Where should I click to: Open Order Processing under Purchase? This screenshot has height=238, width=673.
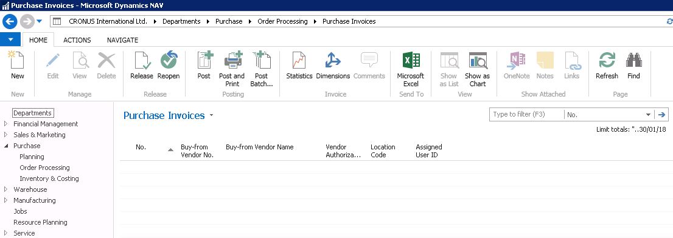(44, 168)
